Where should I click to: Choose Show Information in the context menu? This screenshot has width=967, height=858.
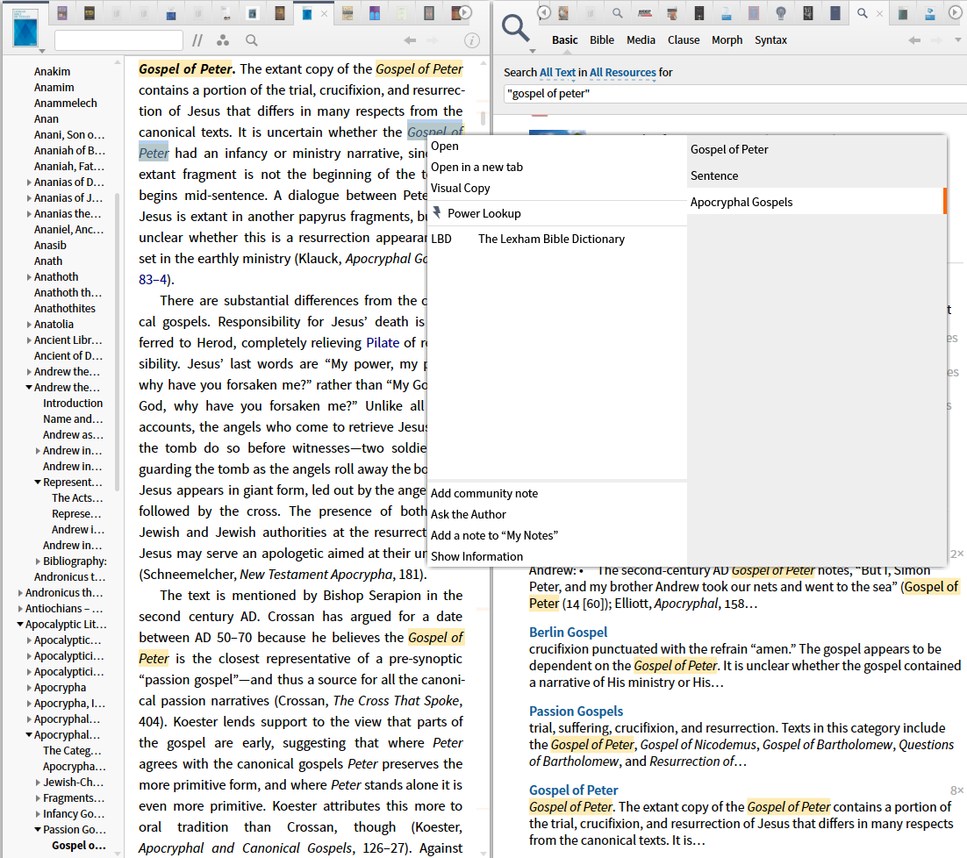click(x=476, y=556)
